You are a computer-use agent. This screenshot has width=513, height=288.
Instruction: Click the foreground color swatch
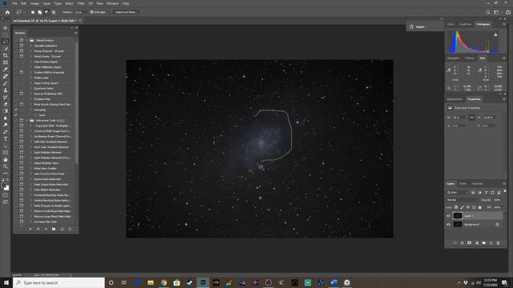4,186
